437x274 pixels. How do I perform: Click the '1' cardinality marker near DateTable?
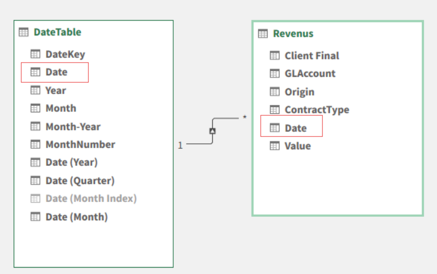(x=180, y=145)
